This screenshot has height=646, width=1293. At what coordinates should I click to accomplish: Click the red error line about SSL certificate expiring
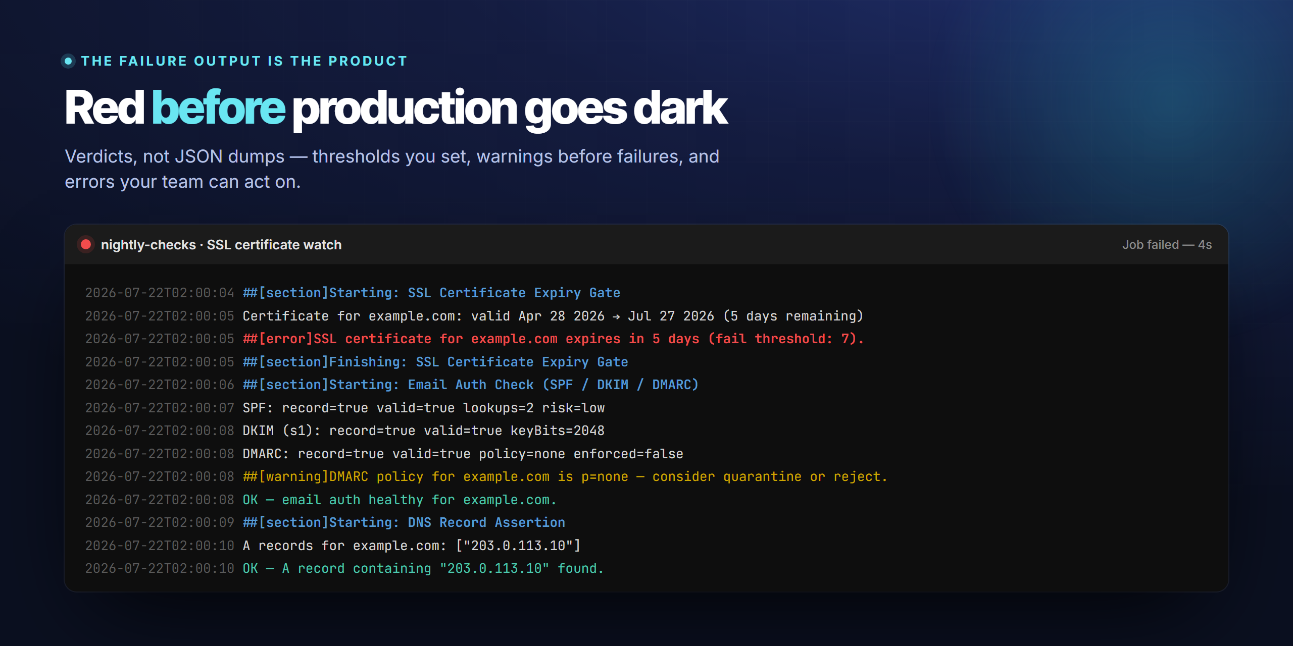coord(554,339)
